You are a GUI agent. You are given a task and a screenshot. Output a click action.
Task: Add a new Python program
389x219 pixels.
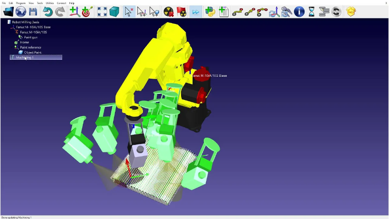(211, 12)
